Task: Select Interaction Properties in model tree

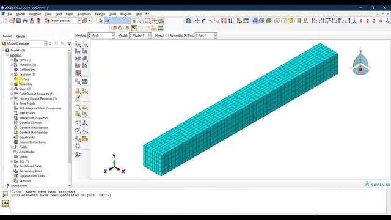Action: click(x=34, y=118)
